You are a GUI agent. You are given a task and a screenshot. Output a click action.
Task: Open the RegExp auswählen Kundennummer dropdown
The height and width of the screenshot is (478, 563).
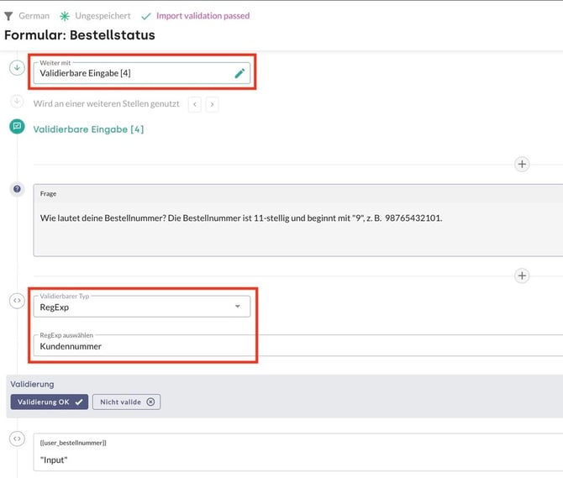click(x=143, y=345)
